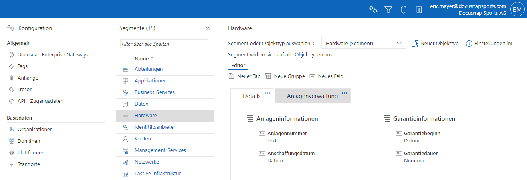The width and height of the screenshot is (527, 180).
Task: Click Neues Feld in the editor toolbar
Action: pos(327,76)
